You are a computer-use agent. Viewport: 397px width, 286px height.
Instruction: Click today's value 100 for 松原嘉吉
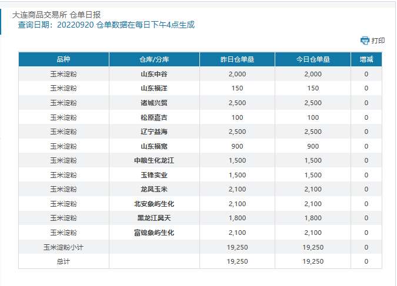(x=313, y=117)
